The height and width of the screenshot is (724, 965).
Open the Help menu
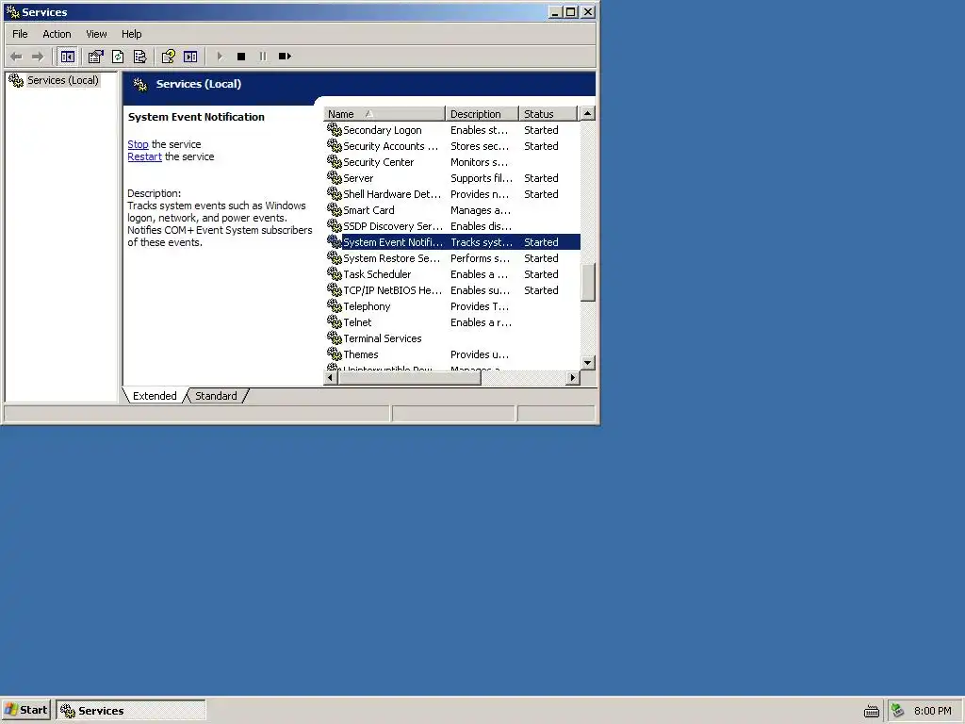point(131,34)
